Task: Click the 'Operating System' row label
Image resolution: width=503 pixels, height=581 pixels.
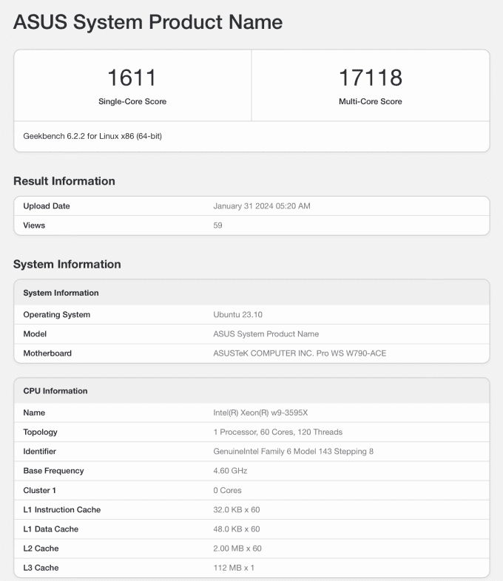Action: (x=57, y=315)
